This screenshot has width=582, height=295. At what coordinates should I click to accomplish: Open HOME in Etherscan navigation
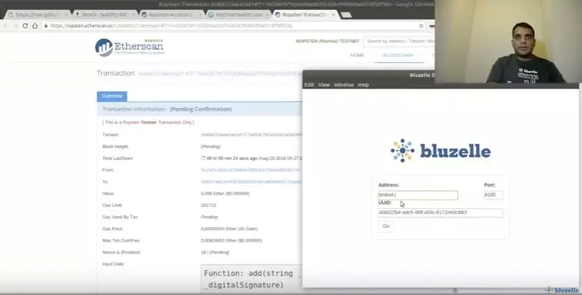(x=357, y=55)
